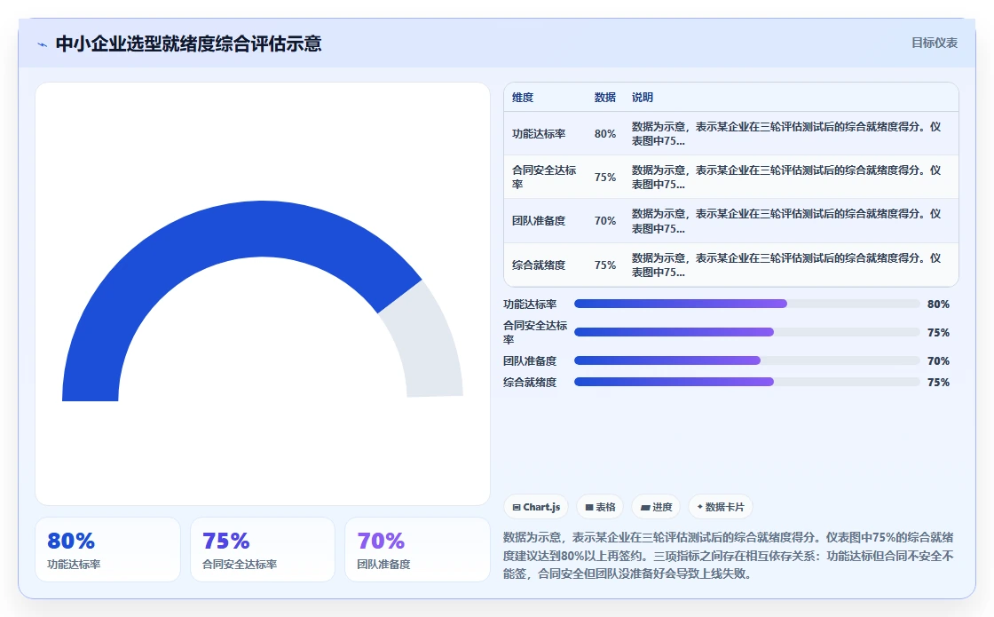Click the 80% label beside progress bar
The width and height of the screenshot is (994, 617).
[938, 305]
